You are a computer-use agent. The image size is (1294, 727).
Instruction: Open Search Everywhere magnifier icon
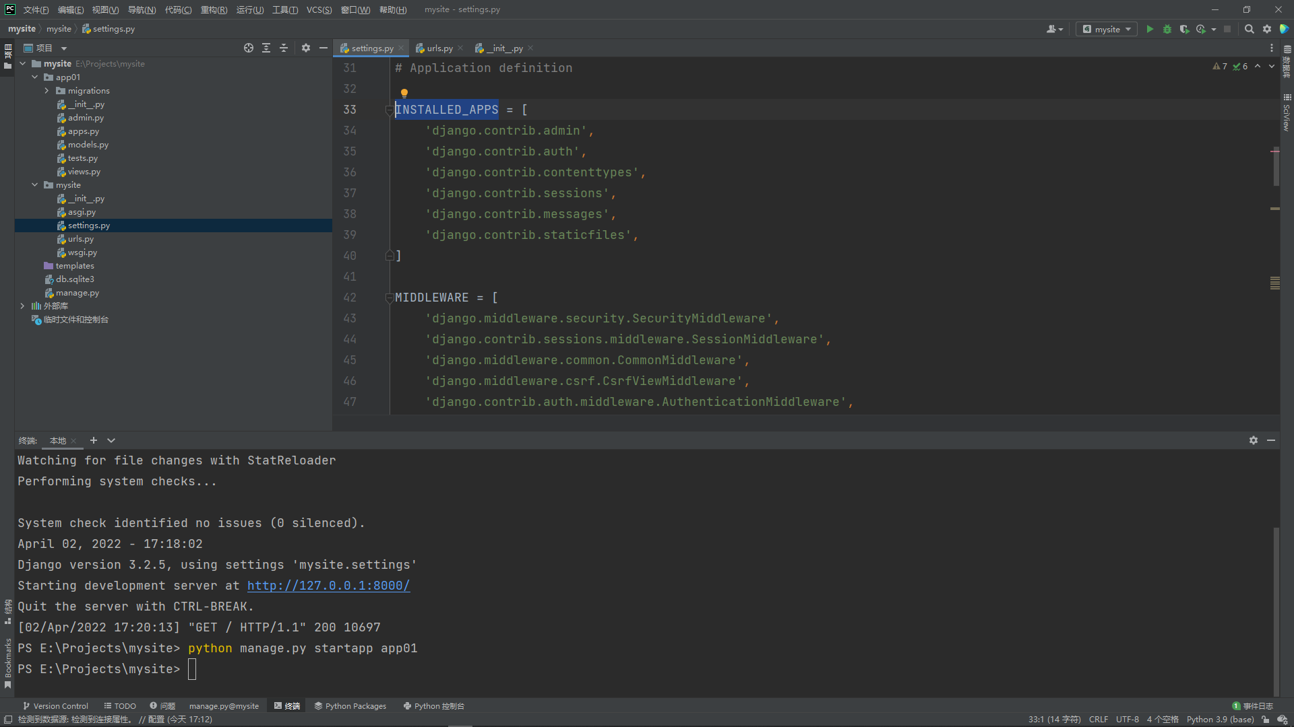pyautogui.click(x=1249, y=29)
